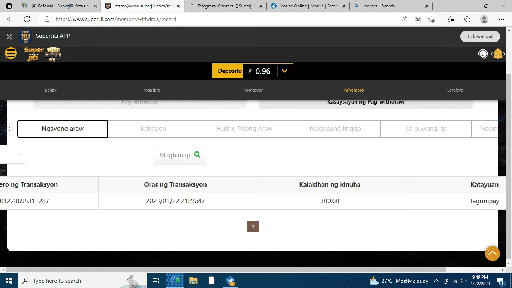Click the site lock info icon
This screenshot has width=512, height=288.
[47, 19]
